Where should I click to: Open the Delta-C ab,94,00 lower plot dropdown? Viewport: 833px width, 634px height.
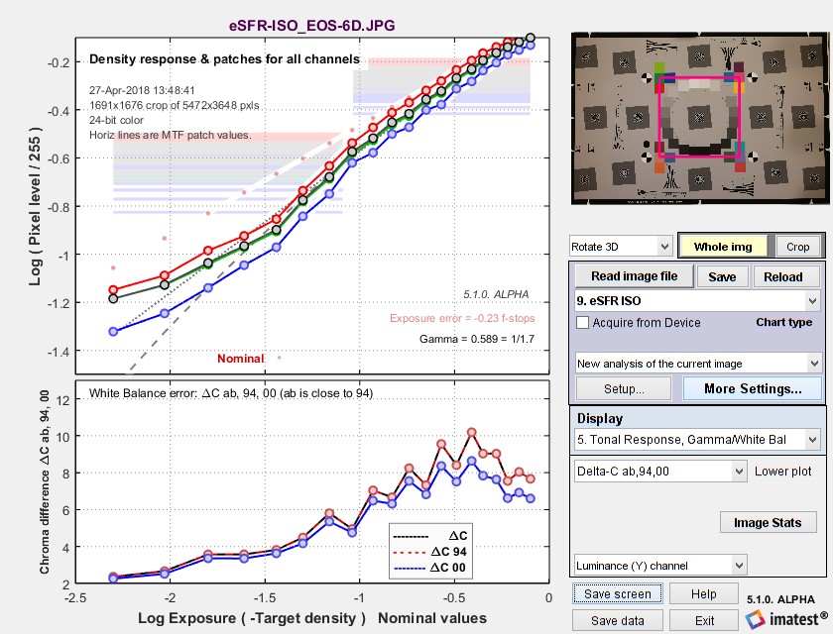click(x=660, y=472)
